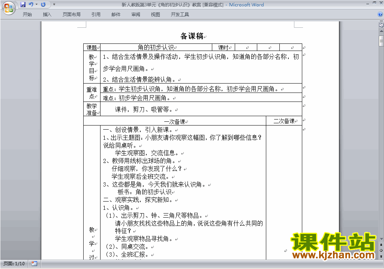This screenshot has height=269, width=384.
Task: Open the 开发工具 ribbon tab
Action: pyautogui.click(x=180, y=15)
